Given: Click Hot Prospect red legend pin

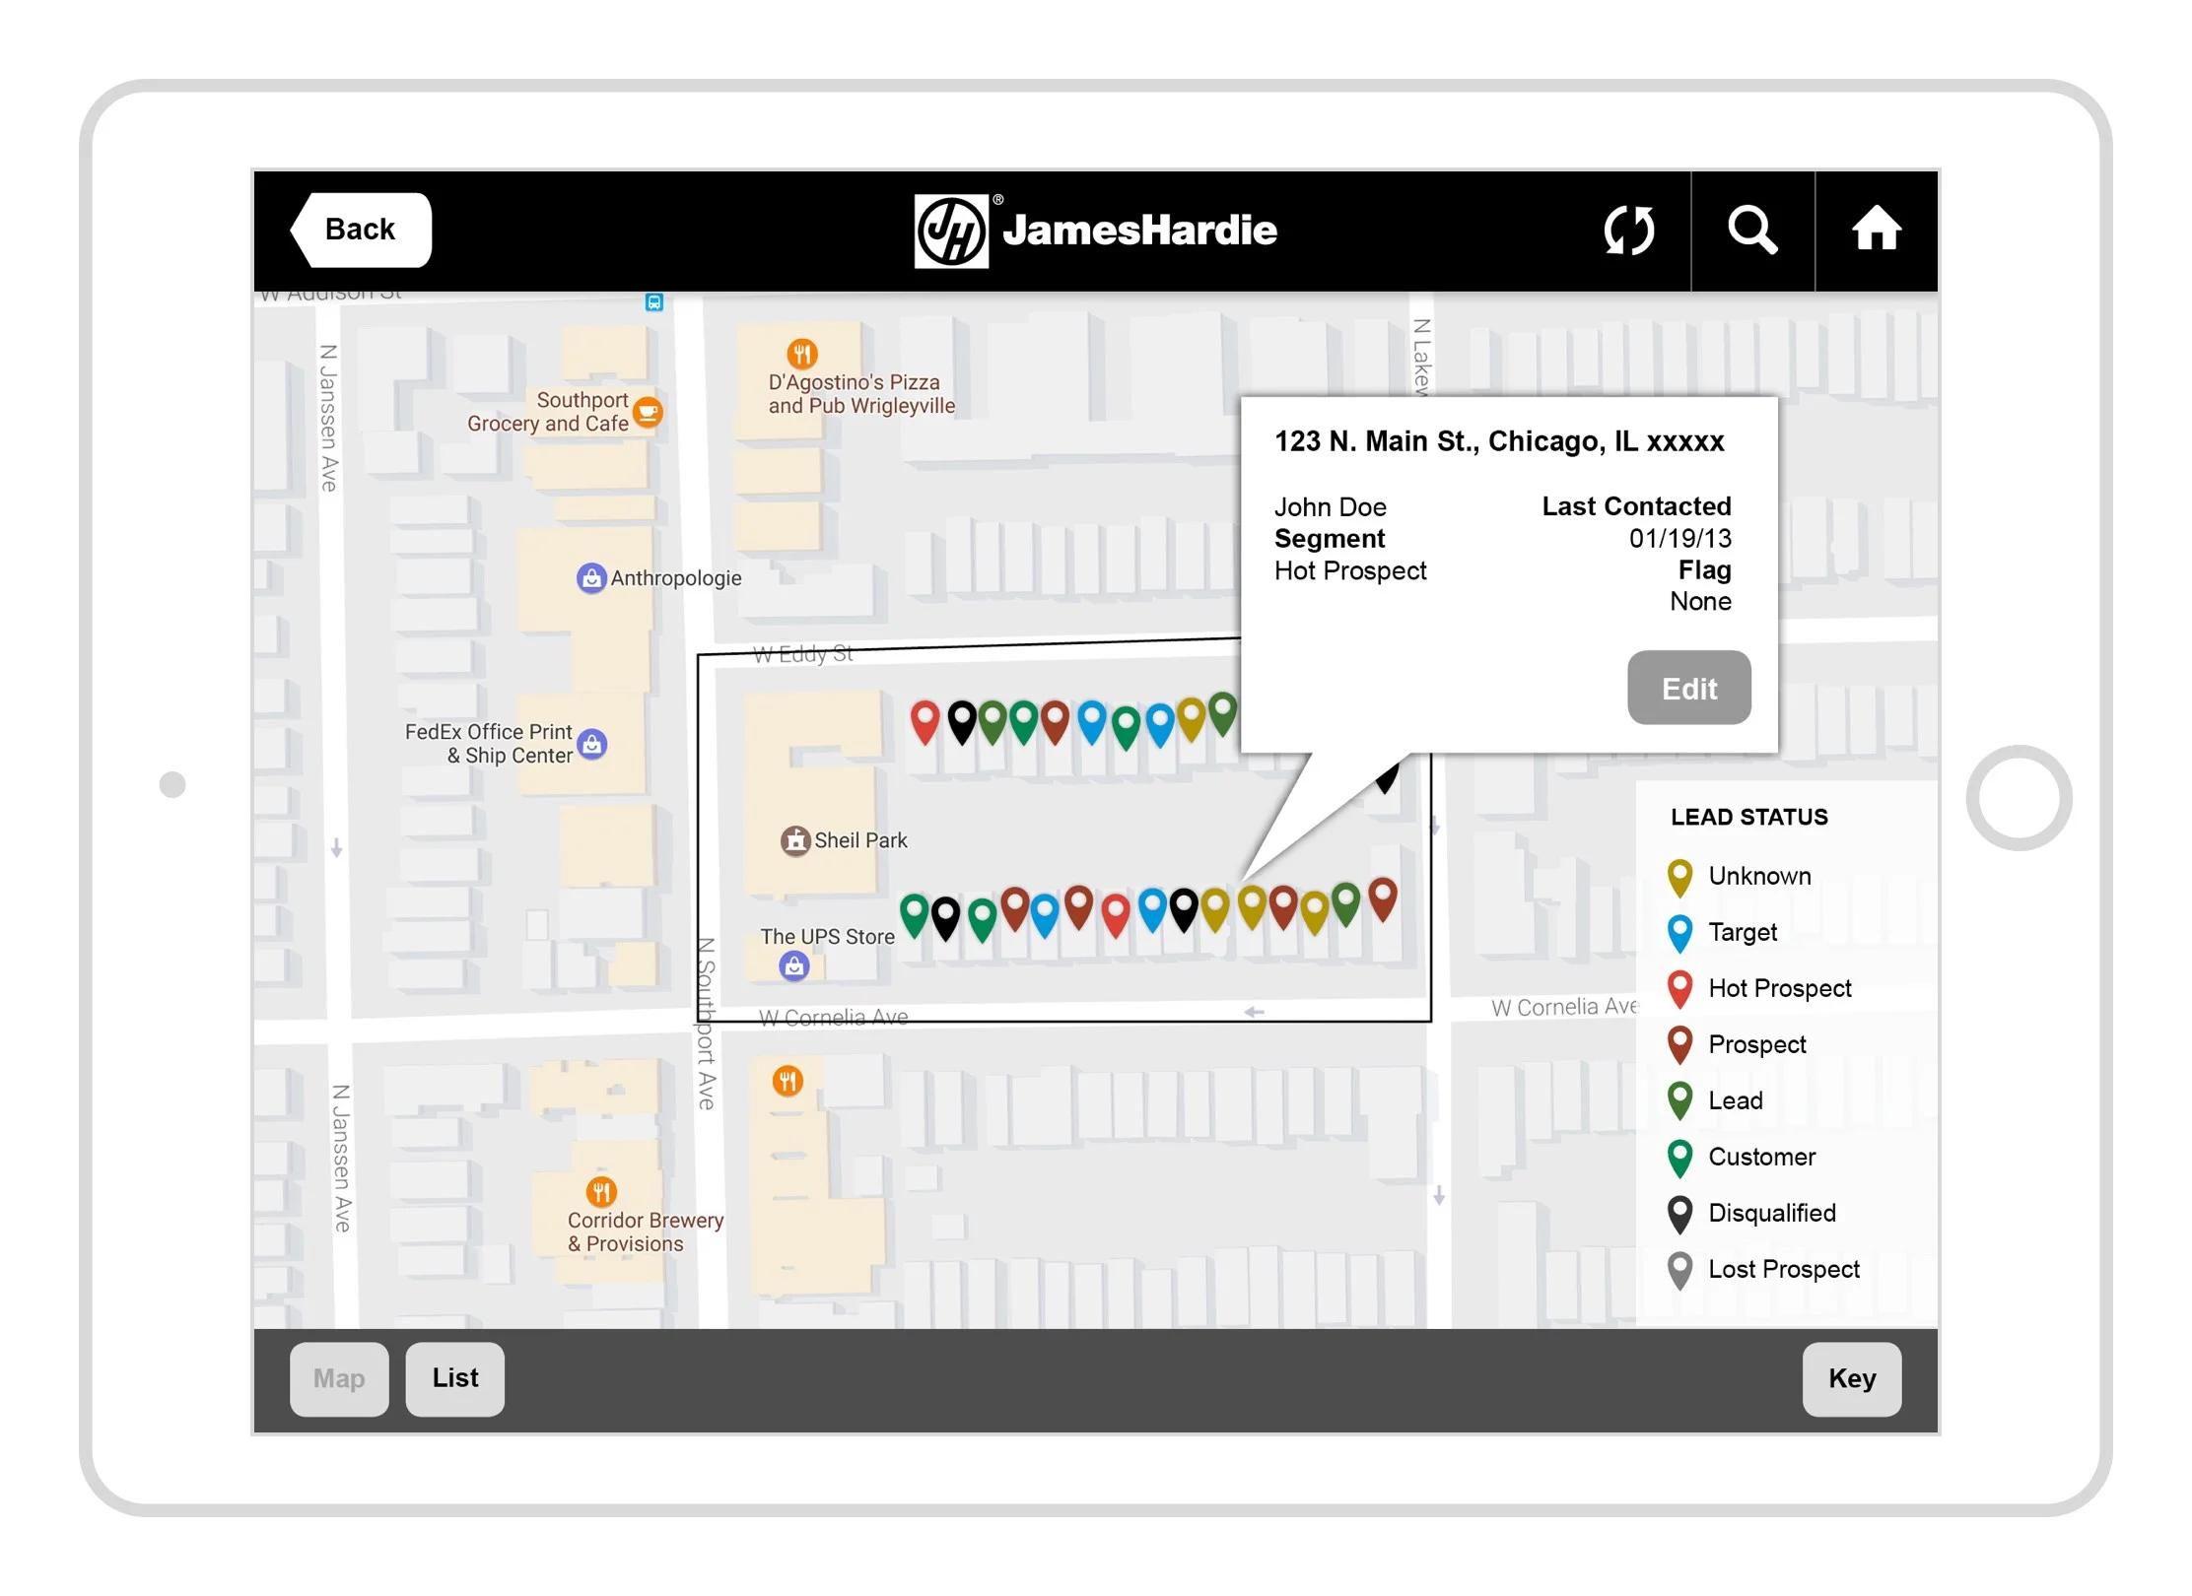Looking at the screenshot, I should (1680, 987).
